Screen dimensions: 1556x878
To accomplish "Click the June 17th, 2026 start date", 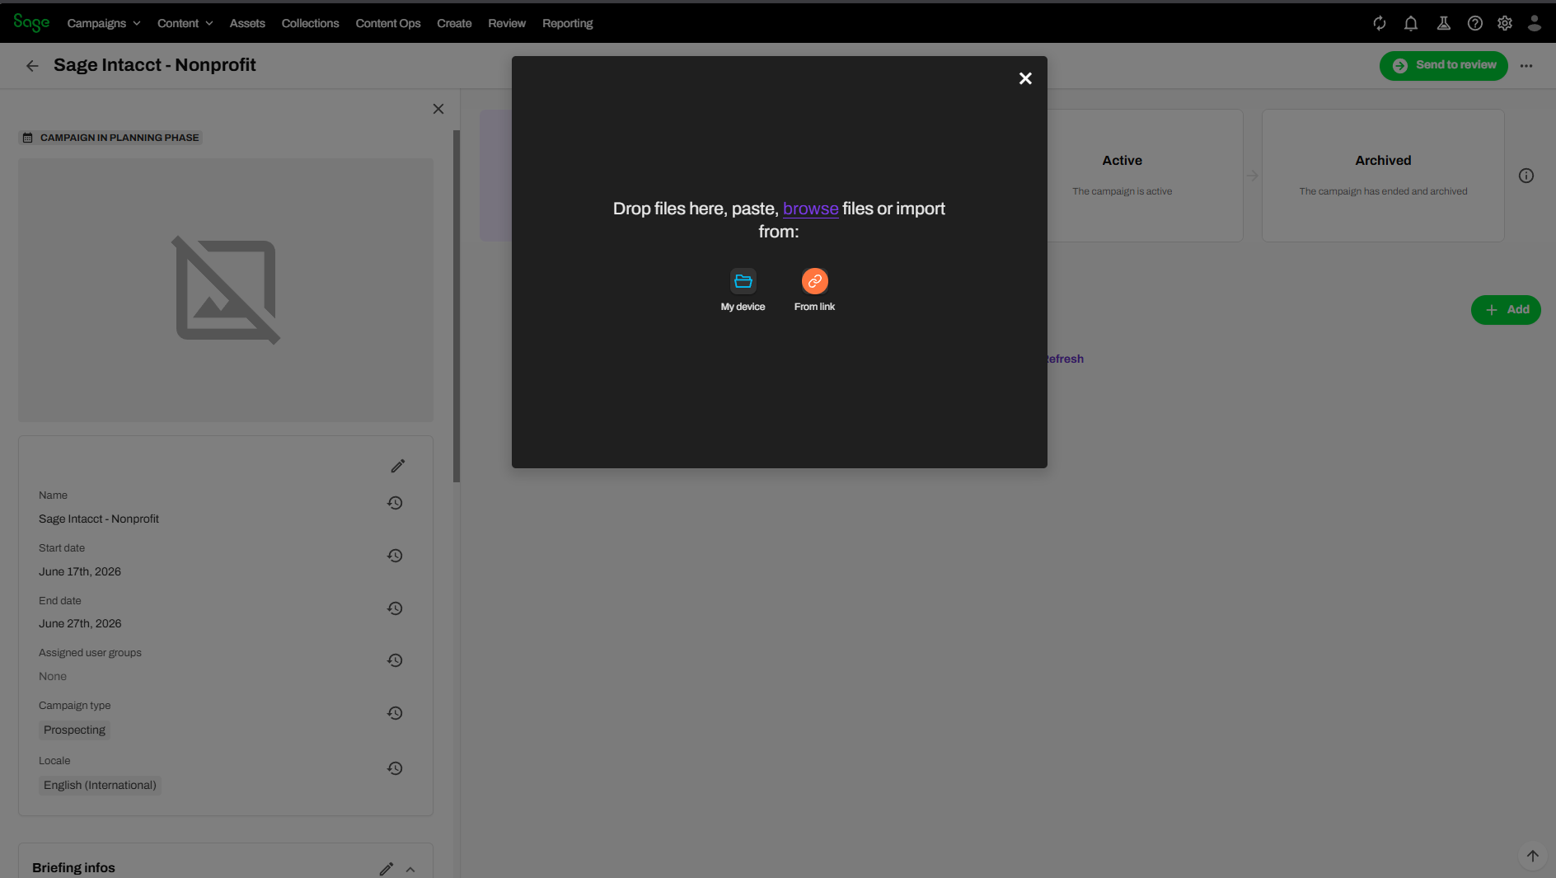I will (x=80, y=571).
